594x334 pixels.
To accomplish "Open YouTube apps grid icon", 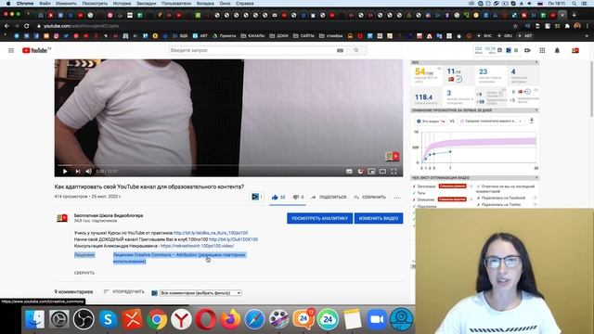I will [x=542, y=50].
